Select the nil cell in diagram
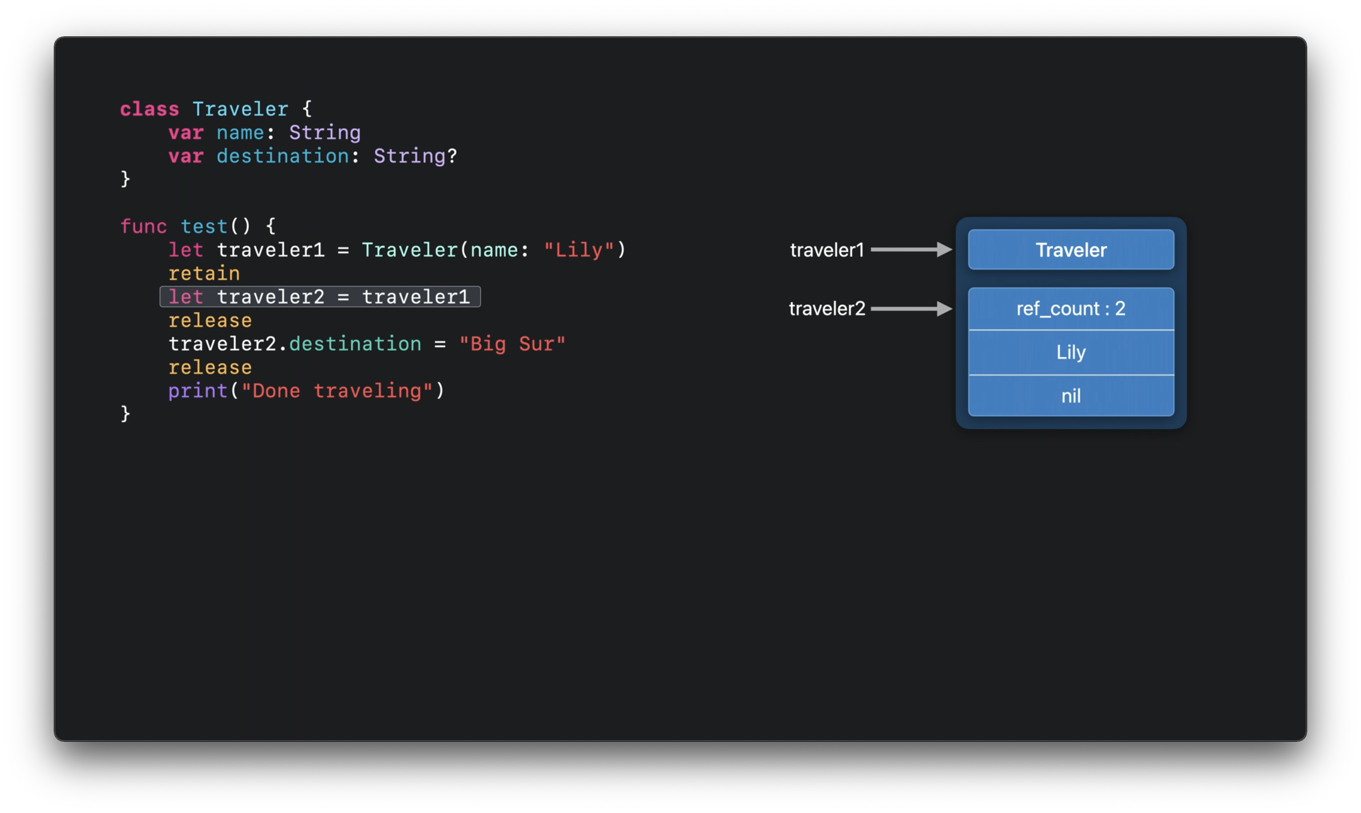 tap(1071, 396)
